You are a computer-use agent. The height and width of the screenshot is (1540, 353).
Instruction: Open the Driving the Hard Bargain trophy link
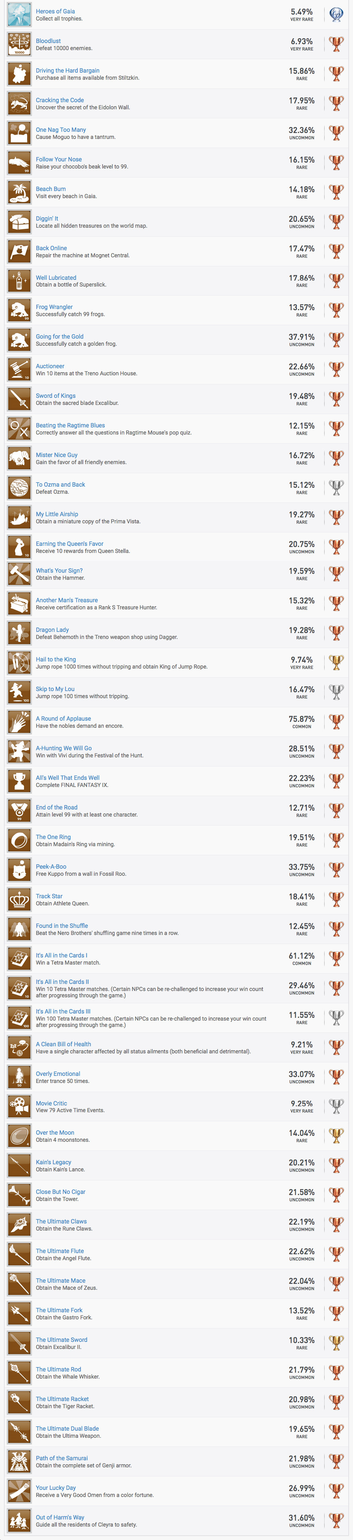click(67, 71)
